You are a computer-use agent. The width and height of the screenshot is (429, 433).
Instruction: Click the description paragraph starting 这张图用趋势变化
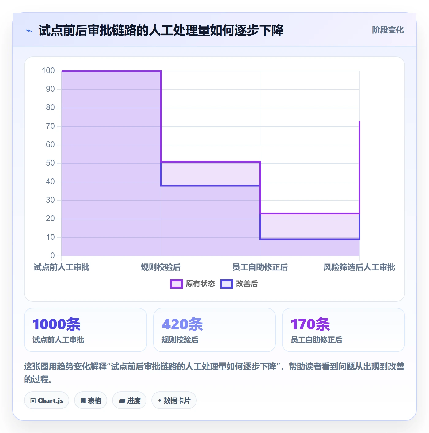coord(214,373)
